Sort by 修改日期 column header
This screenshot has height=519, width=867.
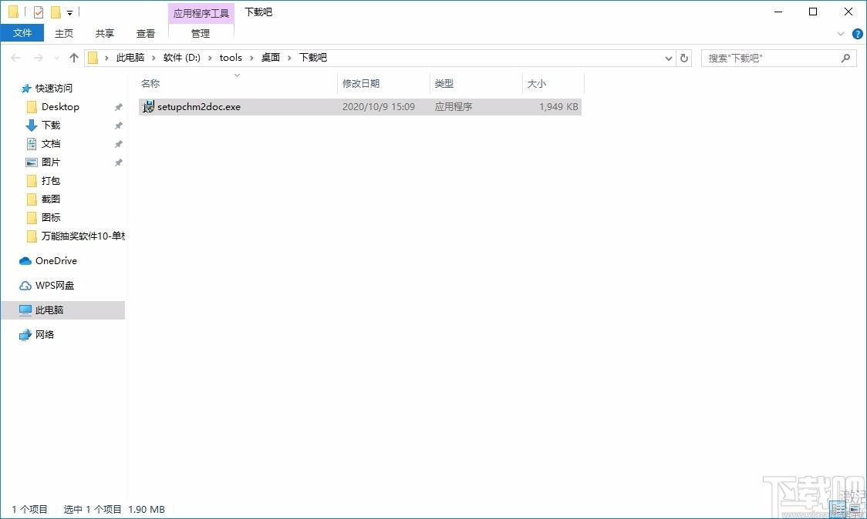361,83
